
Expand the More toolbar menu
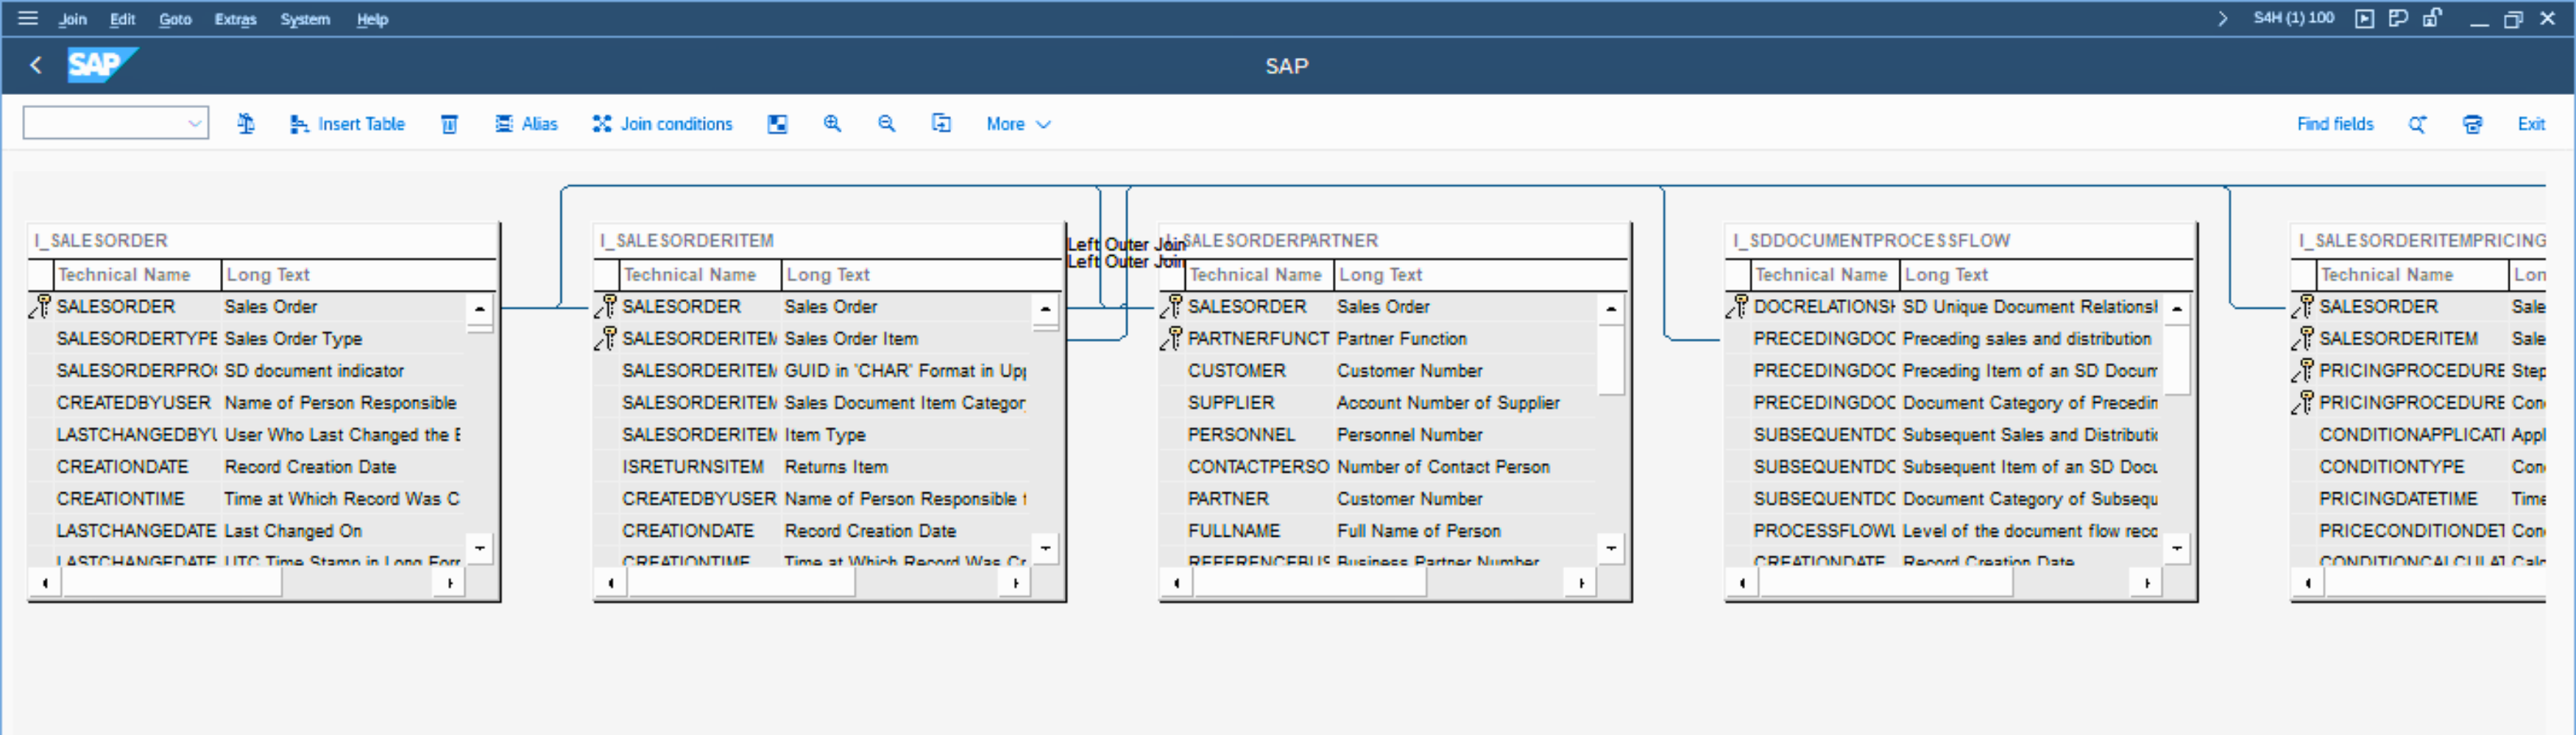click(1017, 123)
